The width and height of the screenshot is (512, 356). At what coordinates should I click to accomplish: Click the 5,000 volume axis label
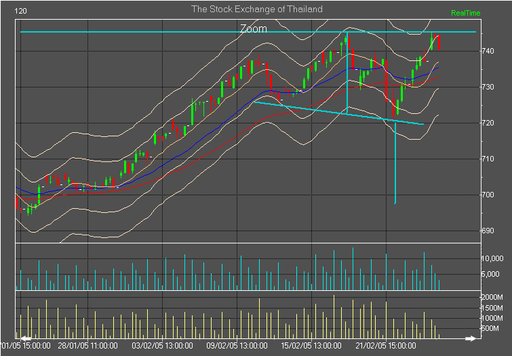pyautogui.click(x=490, y=274)
